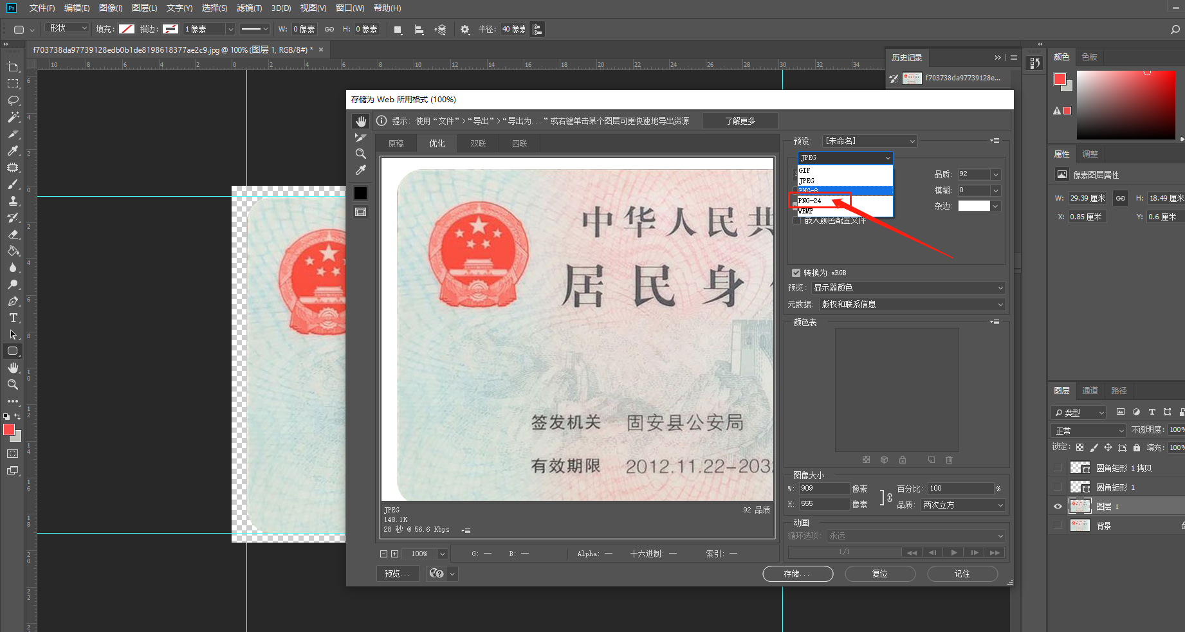1185x632 pixels.
Task: Open the 滤镜 menu
Action: (250, 8)
